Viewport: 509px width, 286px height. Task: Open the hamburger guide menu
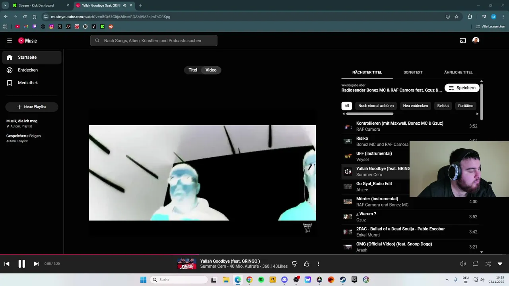click(x=10, y=41)
